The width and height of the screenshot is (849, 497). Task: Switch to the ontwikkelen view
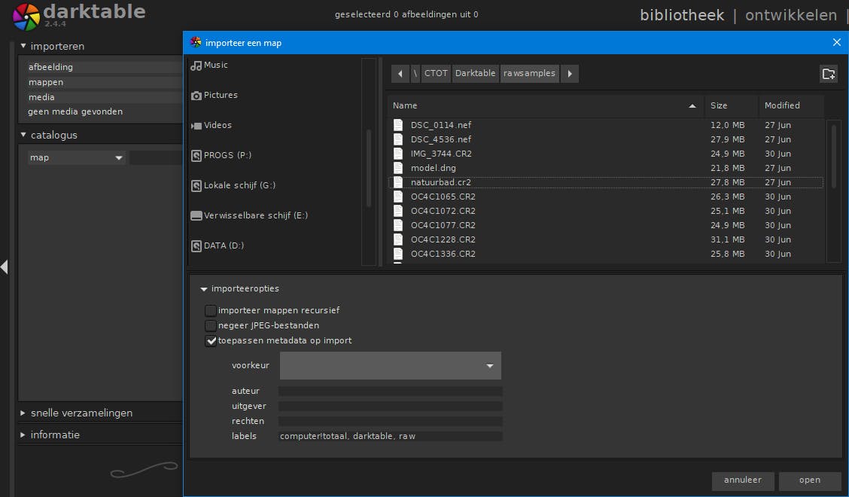pyautogui.click(x=790, y=15)
